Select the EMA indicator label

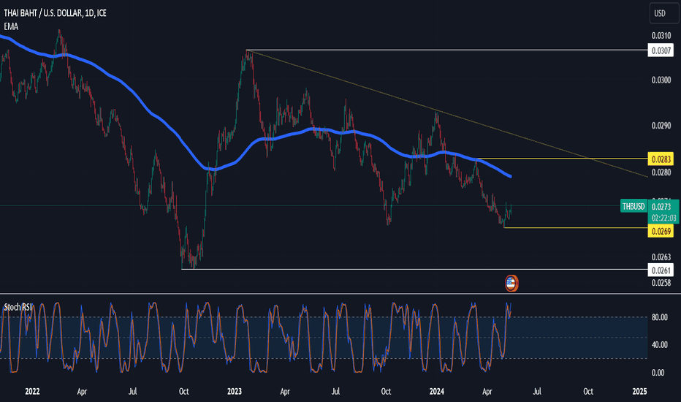pos(11,26)
